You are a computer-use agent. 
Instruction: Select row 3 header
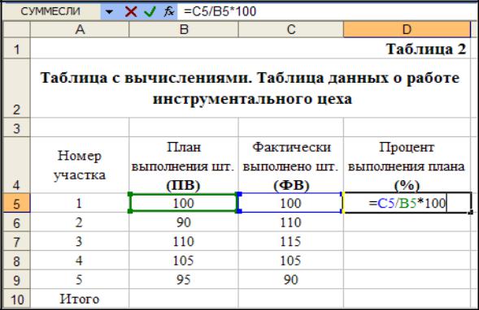16,127
